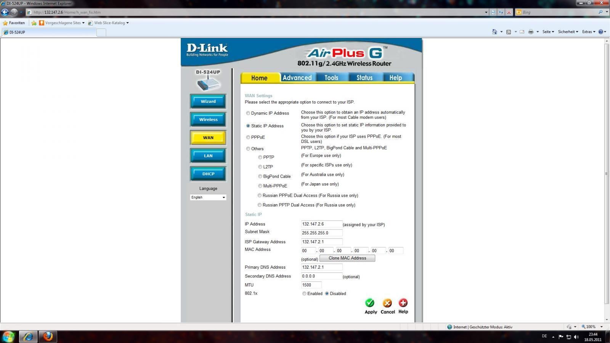Open the Extras menu dropdown
Screen dimensions: 610x343
[x=589, y=32]
